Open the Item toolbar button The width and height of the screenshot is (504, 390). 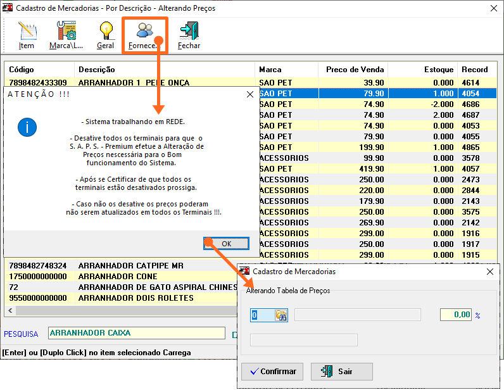pyautogui.click(x=27, y=35)
